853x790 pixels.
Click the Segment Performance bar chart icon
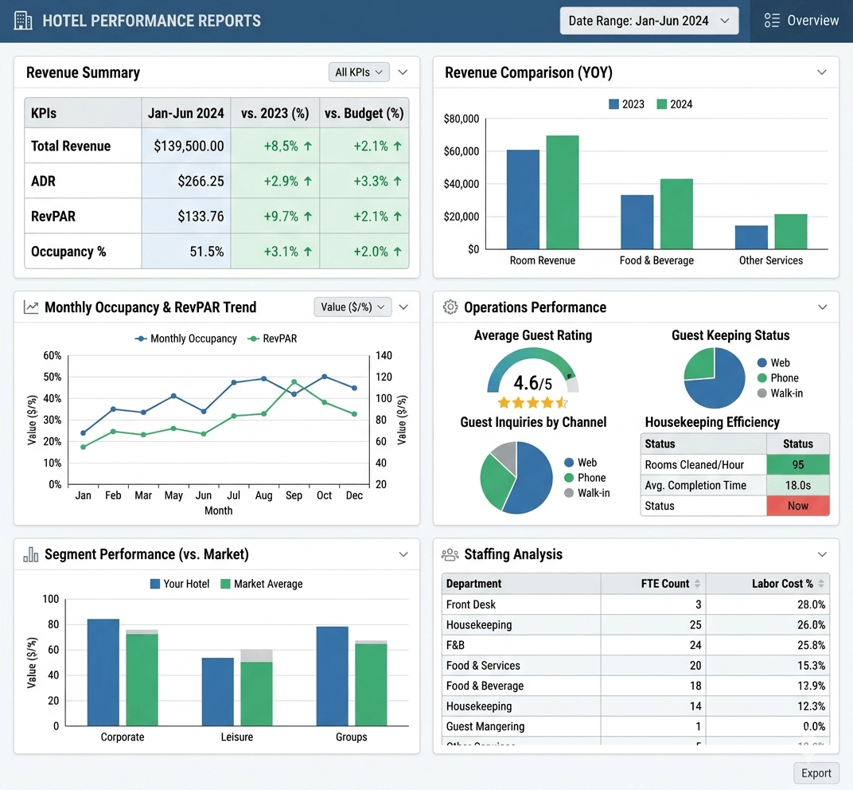click(31, 554)
